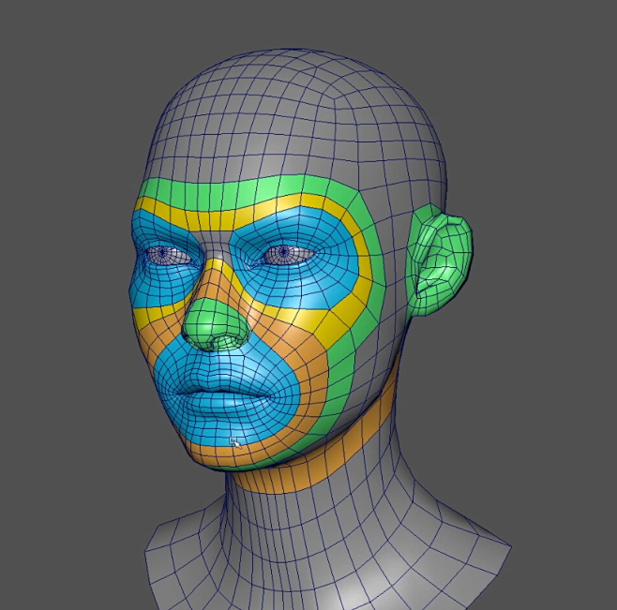
Task: Select the eye on the left side of the image
Action: [x=163, y=253]
